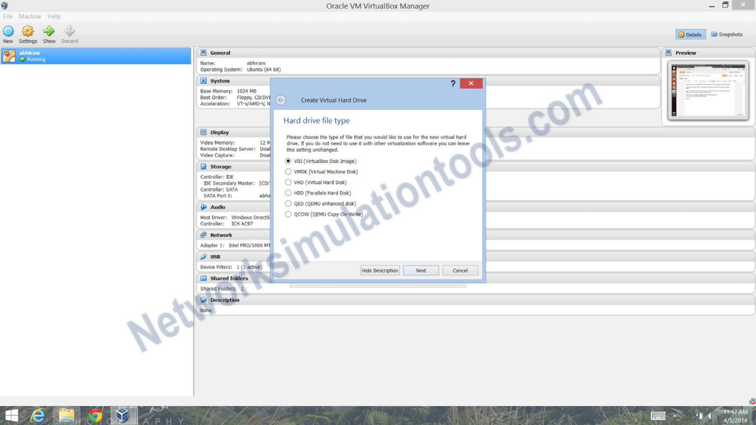Viewport: 756px width, 425px height.
Task: Switch to the Snapshots view
Action: tap(727, 34)
